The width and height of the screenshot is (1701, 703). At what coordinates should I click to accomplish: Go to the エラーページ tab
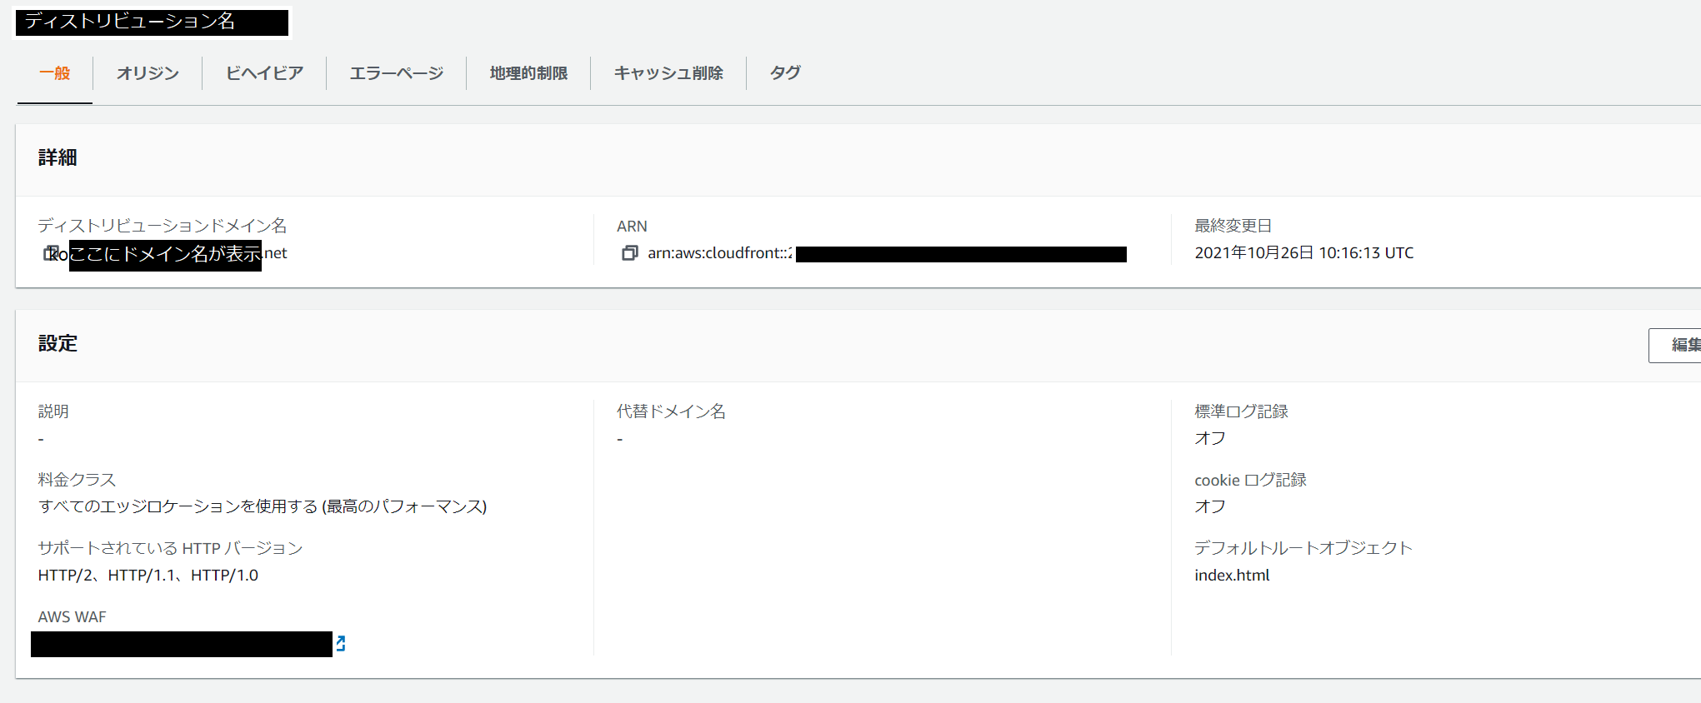point(396,73)
